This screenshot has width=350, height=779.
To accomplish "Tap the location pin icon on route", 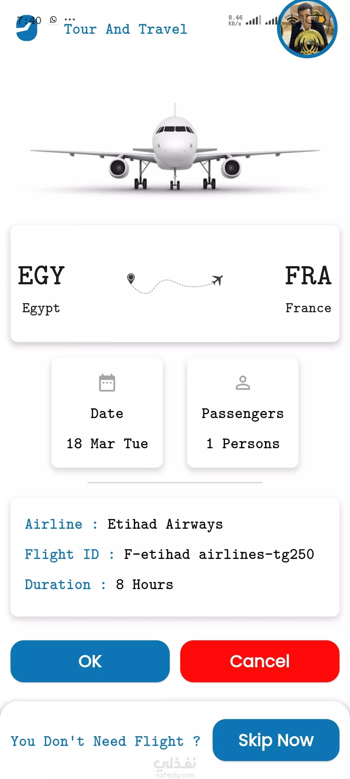I will [131, 278].
